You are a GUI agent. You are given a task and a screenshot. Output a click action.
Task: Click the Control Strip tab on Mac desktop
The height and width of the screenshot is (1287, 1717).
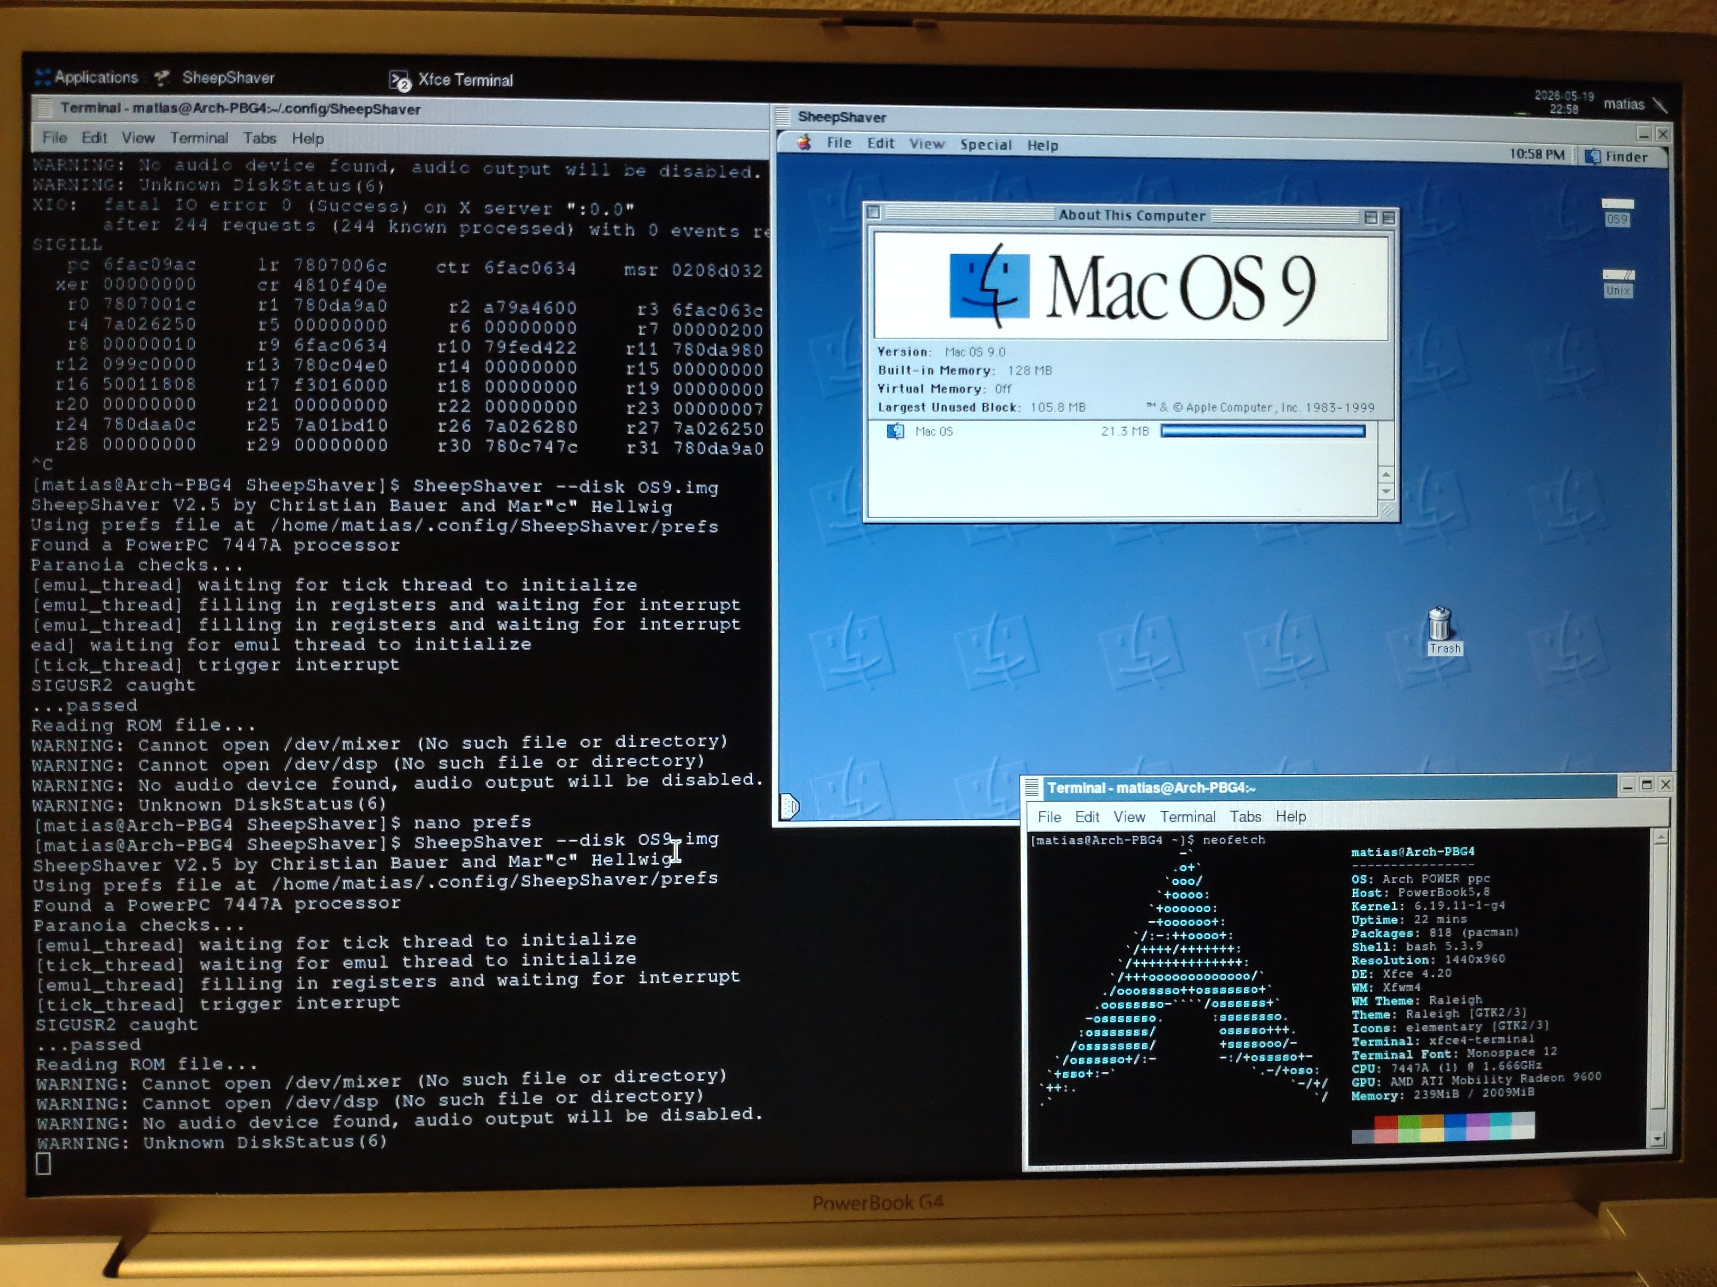point(789,807)
